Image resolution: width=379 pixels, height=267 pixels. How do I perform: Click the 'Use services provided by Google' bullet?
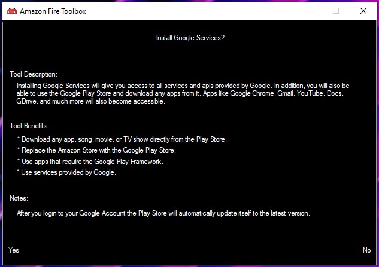(x=66, y=173)
